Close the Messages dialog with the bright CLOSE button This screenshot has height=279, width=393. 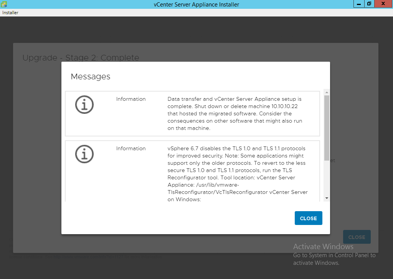pyautogui.click(x=308, y=218)
